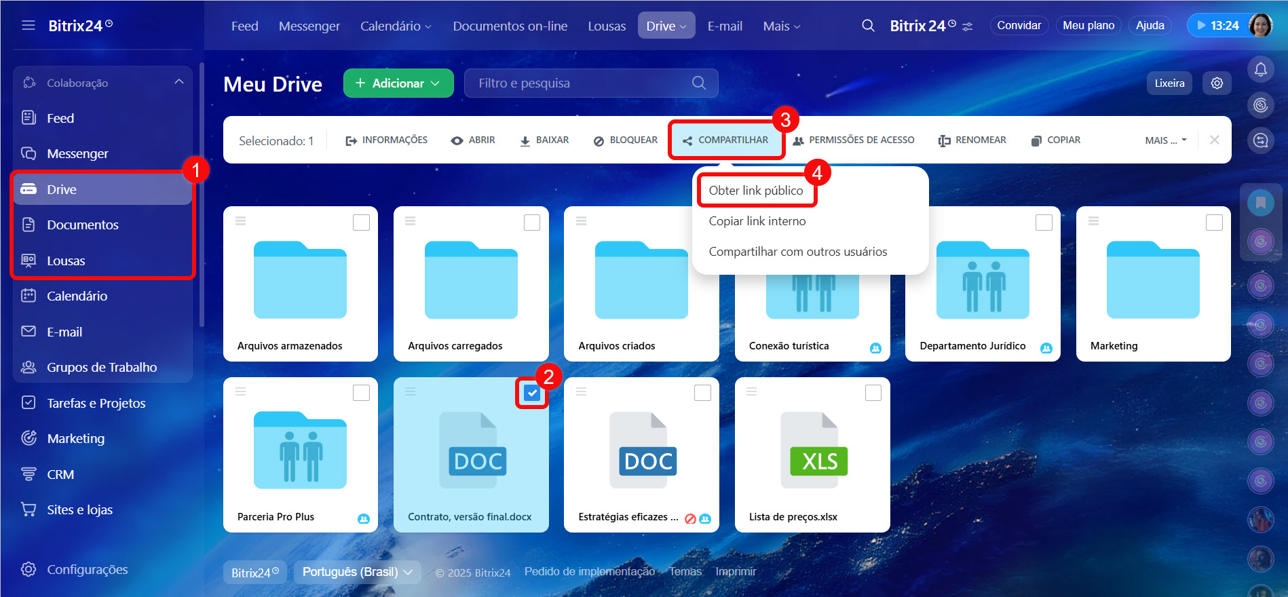Click the Bloquear lock action
The width and height of the screenshot is (1288, 597).
tap(625, 140)
